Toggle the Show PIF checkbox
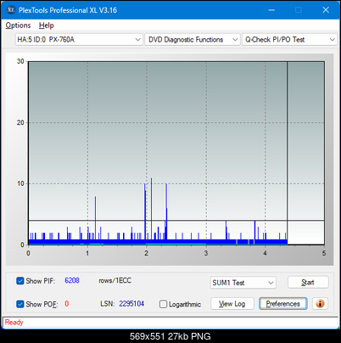 [20, 281]
